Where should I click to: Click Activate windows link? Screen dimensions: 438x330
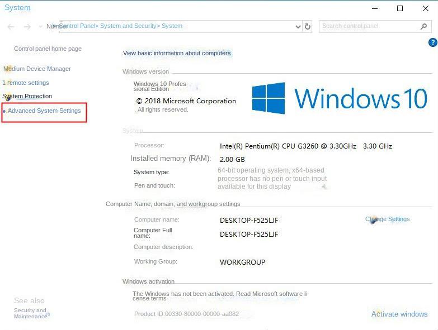399,314
